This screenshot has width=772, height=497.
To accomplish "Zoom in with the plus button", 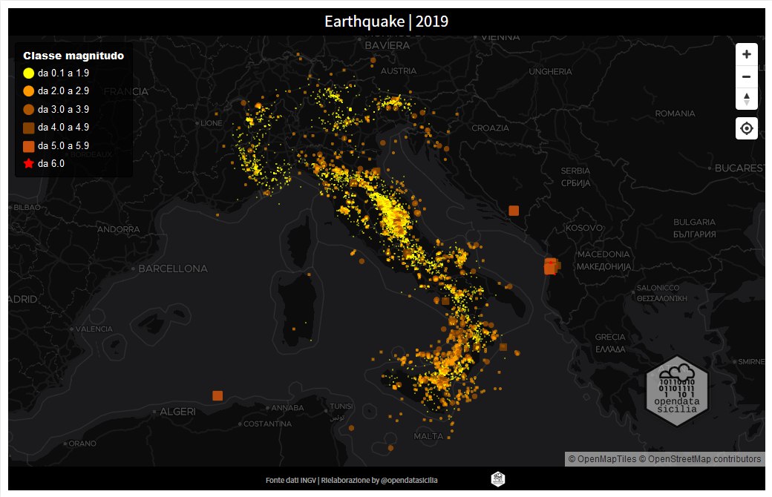I will pyautogui.click(x=747, y=54).
